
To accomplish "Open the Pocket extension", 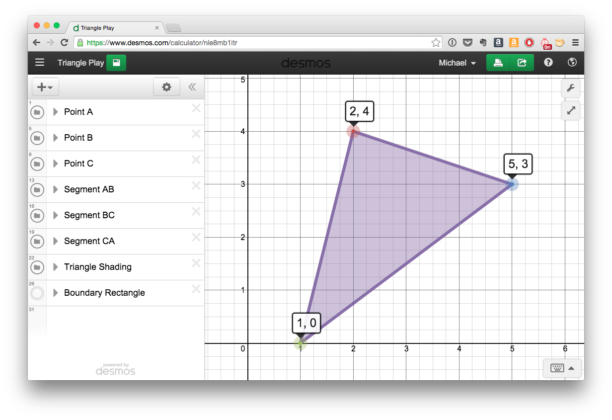I will click(467, 43).
